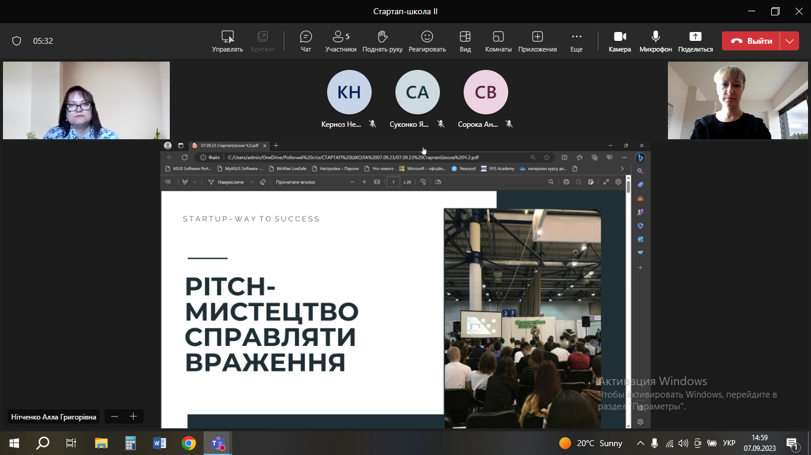Image resolution: width=811 pixels, height=455 pixels.
Task: Show the Participants list
Action: point(341,41)
